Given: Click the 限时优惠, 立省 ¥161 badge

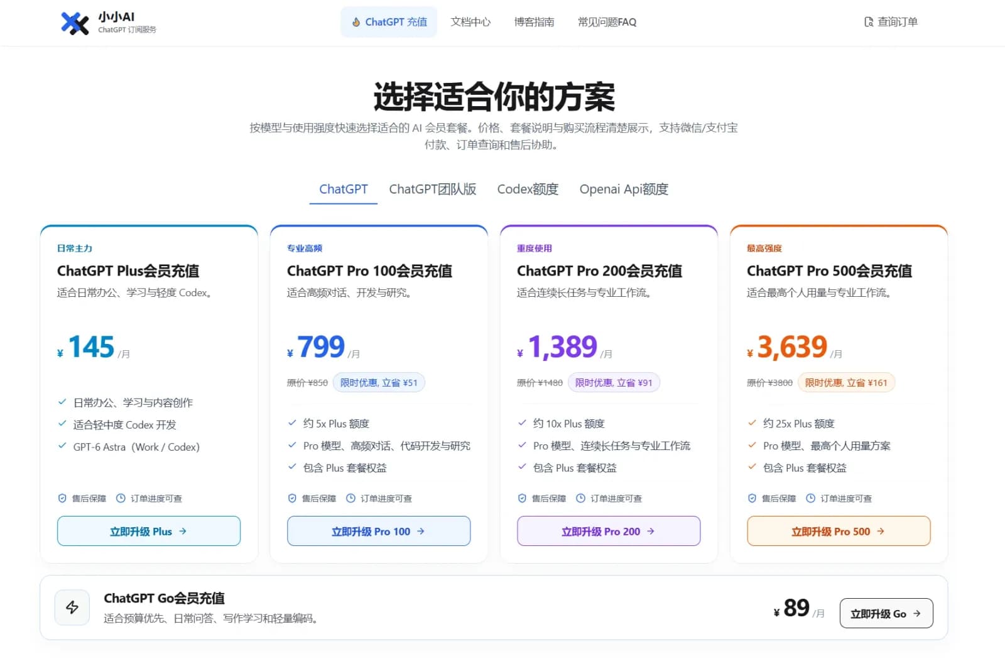Looking at the screenshot, I should click(846, 383).
